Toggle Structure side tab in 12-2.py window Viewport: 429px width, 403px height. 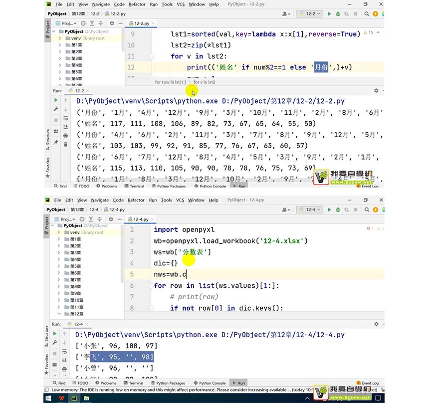(x=47, y=140)
